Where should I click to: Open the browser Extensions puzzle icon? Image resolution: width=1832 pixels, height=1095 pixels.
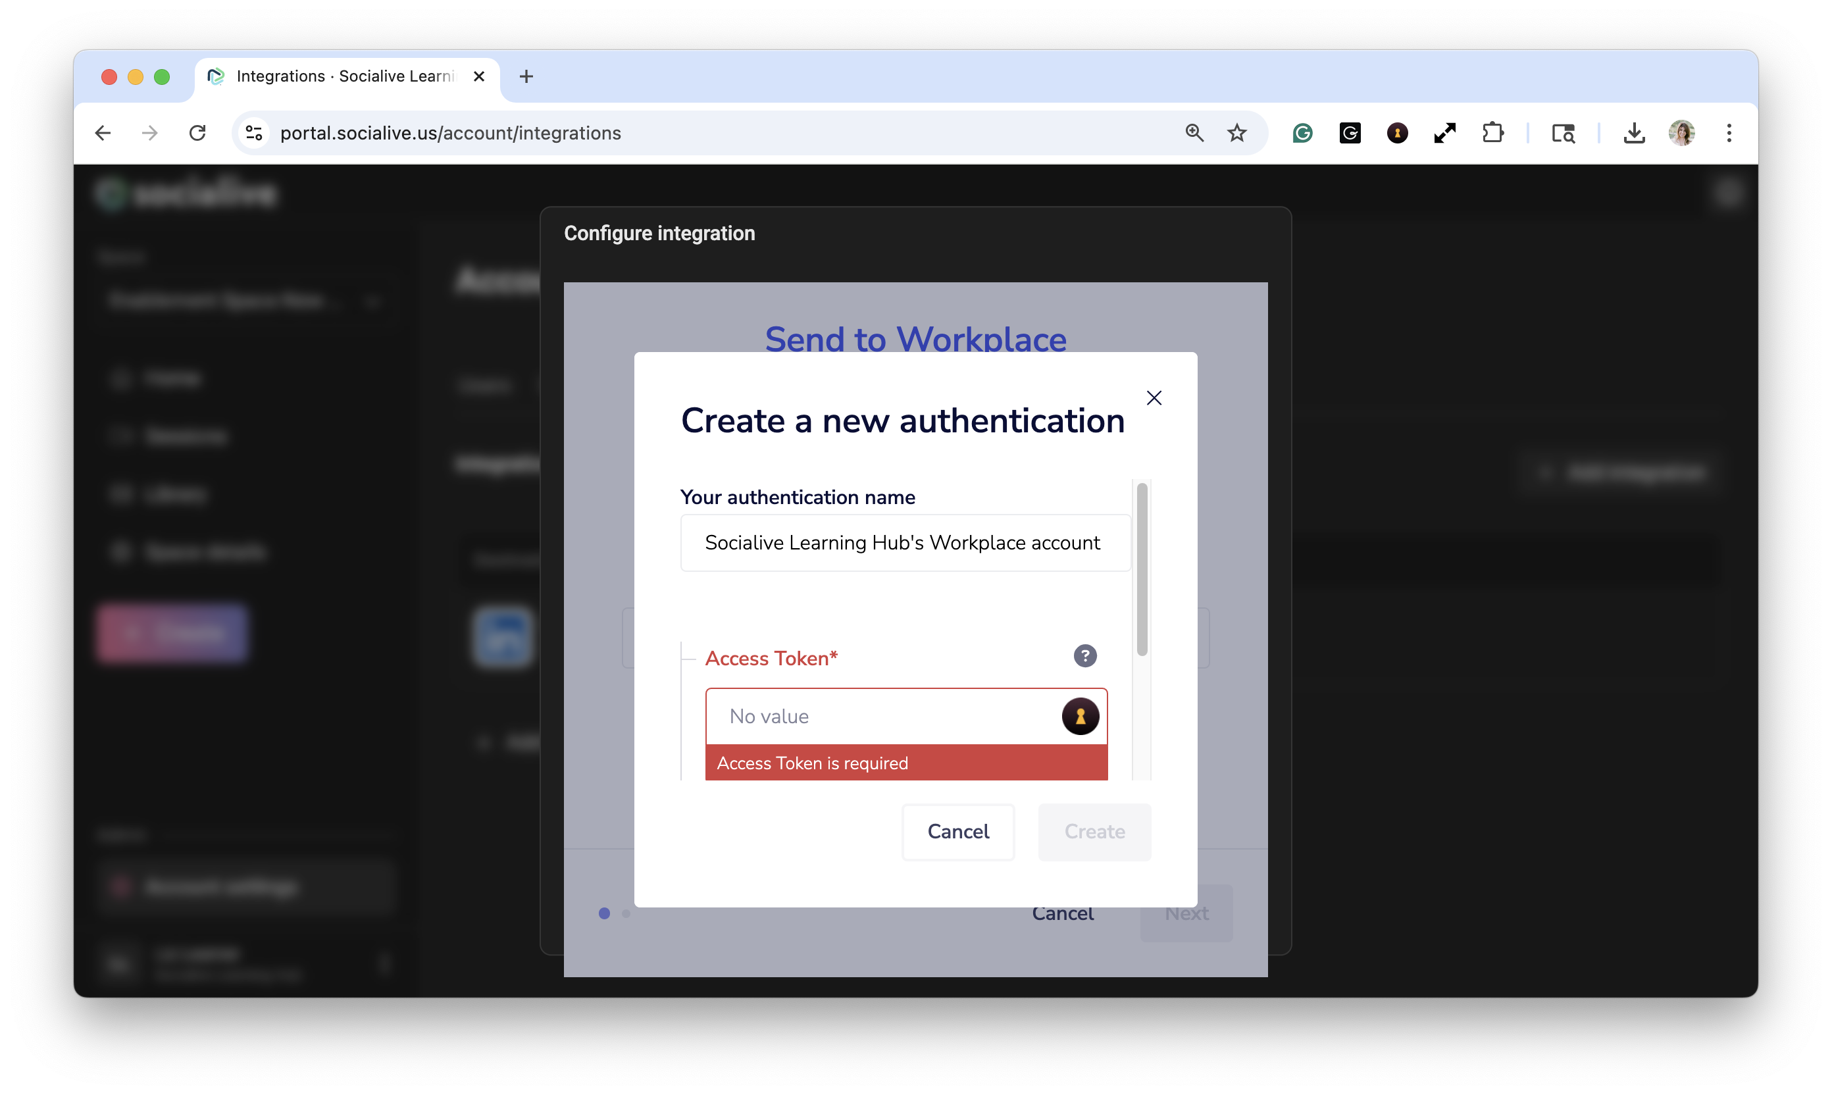[1492, 133]
